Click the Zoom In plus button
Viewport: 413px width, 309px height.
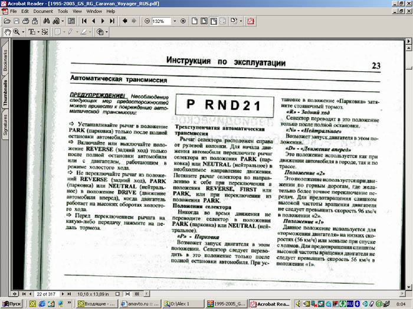pyautogui.click(x=183, y=21)
